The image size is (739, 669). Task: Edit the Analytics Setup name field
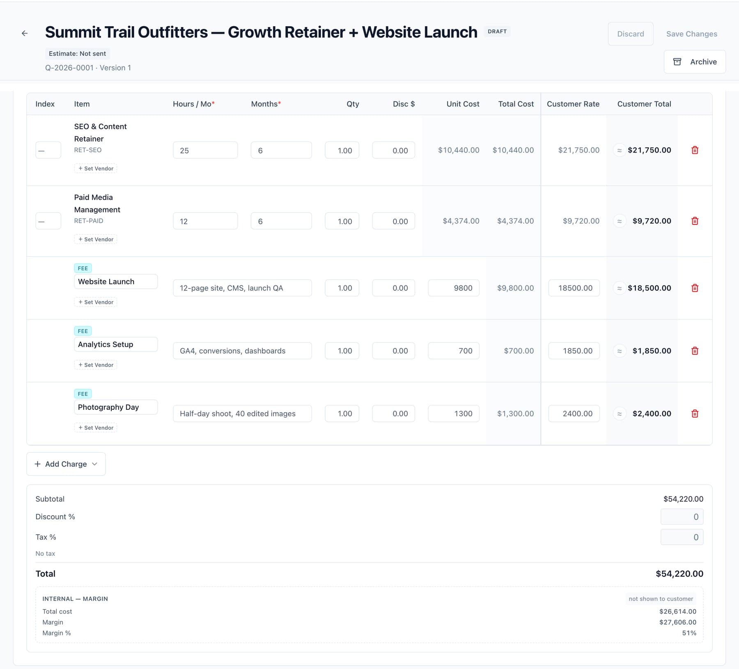coord(116,344)
